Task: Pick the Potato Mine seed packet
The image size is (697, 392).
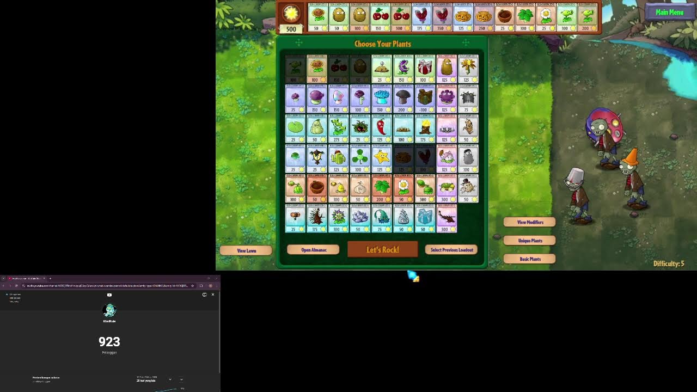Action: (x=382, y=69)
